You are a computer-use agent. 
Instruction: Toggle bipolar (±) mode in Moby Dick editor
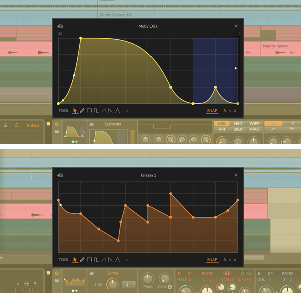[x=127, y=111]
